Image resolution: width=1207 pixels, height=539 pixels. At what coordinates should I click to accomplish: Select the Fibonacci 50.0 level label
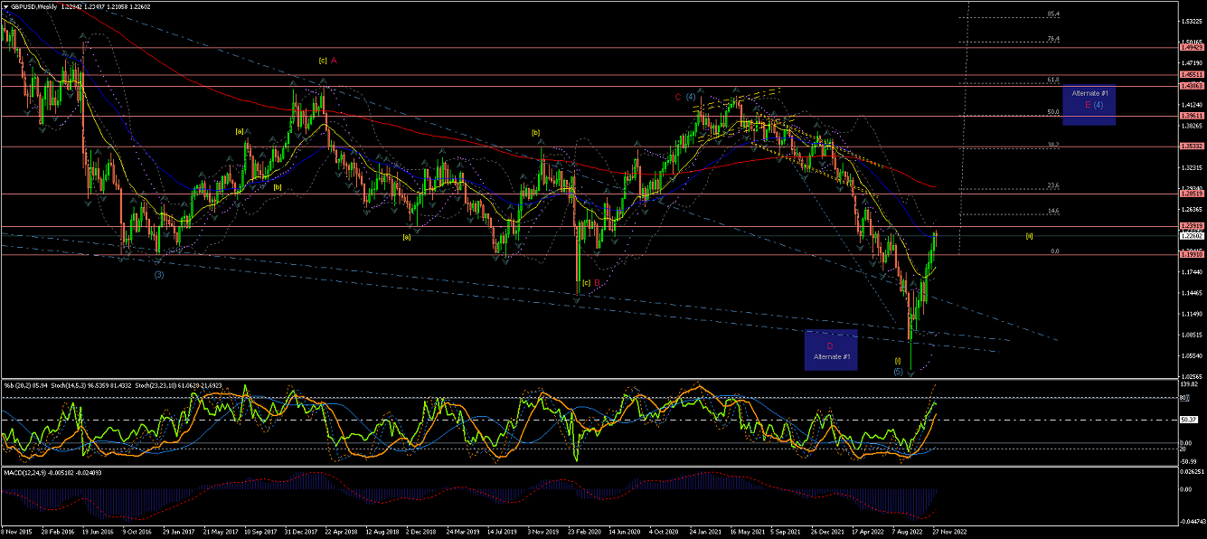coord(1053,112)
